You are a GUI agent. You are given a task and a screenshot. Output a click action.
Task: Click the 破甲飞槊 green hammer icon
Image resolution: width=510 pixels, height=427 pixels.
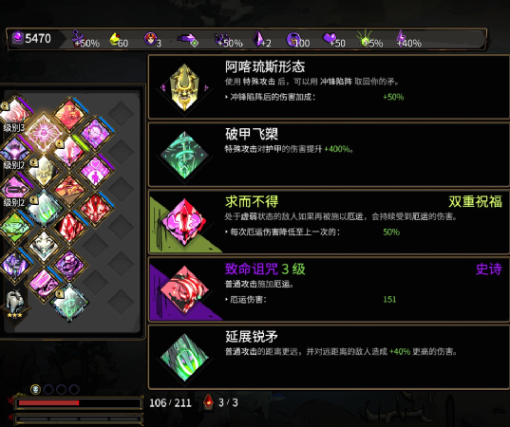pyautogui.click(x=184, y=156)
